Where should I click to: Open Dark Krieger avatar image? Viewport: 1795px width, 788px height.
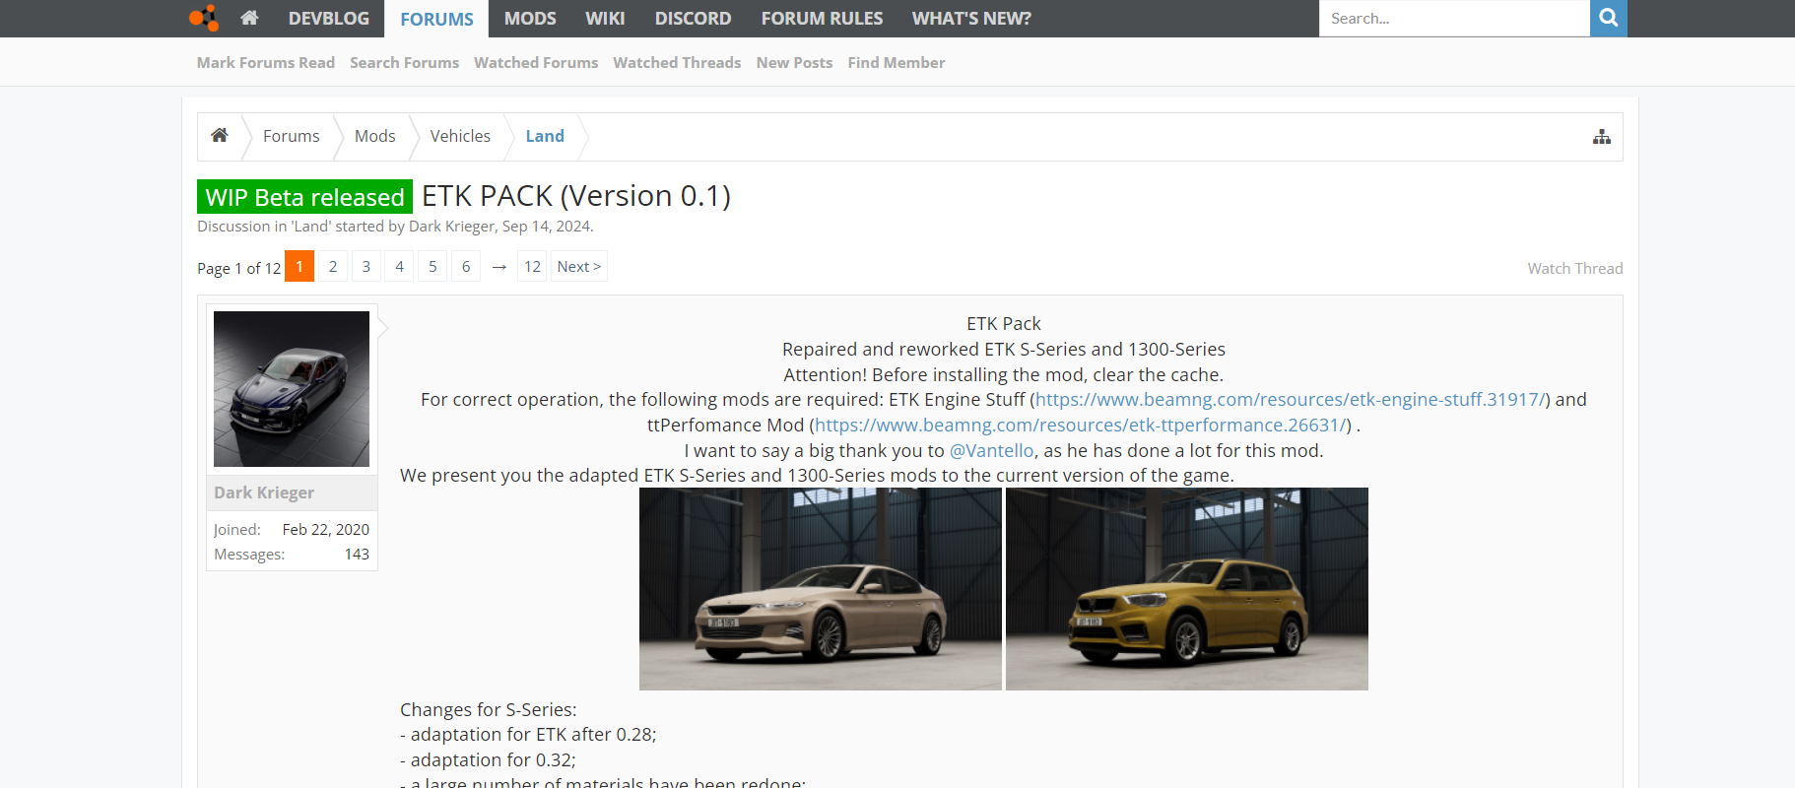[292, 389]
